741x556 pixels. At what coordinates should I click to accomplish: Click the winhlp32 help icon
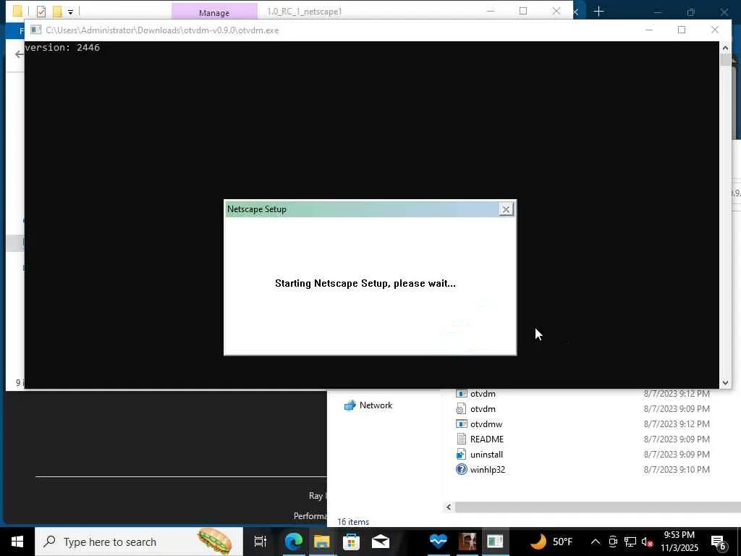pyautogui.click(x=461, y=469)
